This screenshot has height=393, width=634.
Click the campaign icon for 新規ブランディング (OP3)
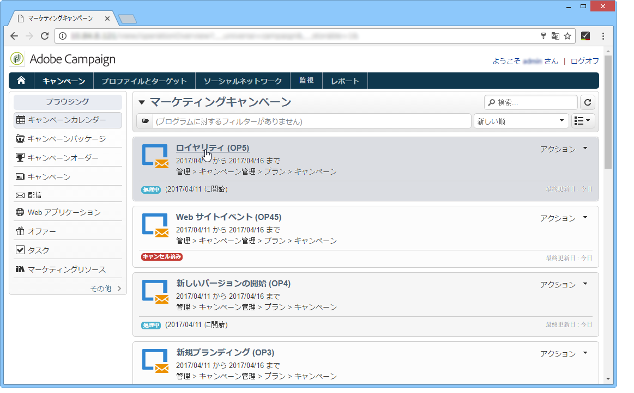[155, 361]
